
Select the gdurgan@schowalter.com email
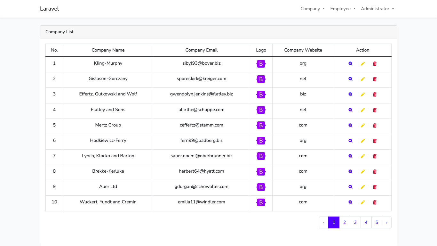tap(202, 186)
